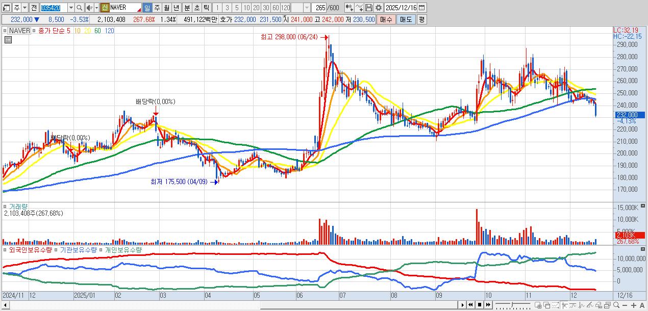
Task: Click the candle count field showing 265
Action: click(319, 8)
